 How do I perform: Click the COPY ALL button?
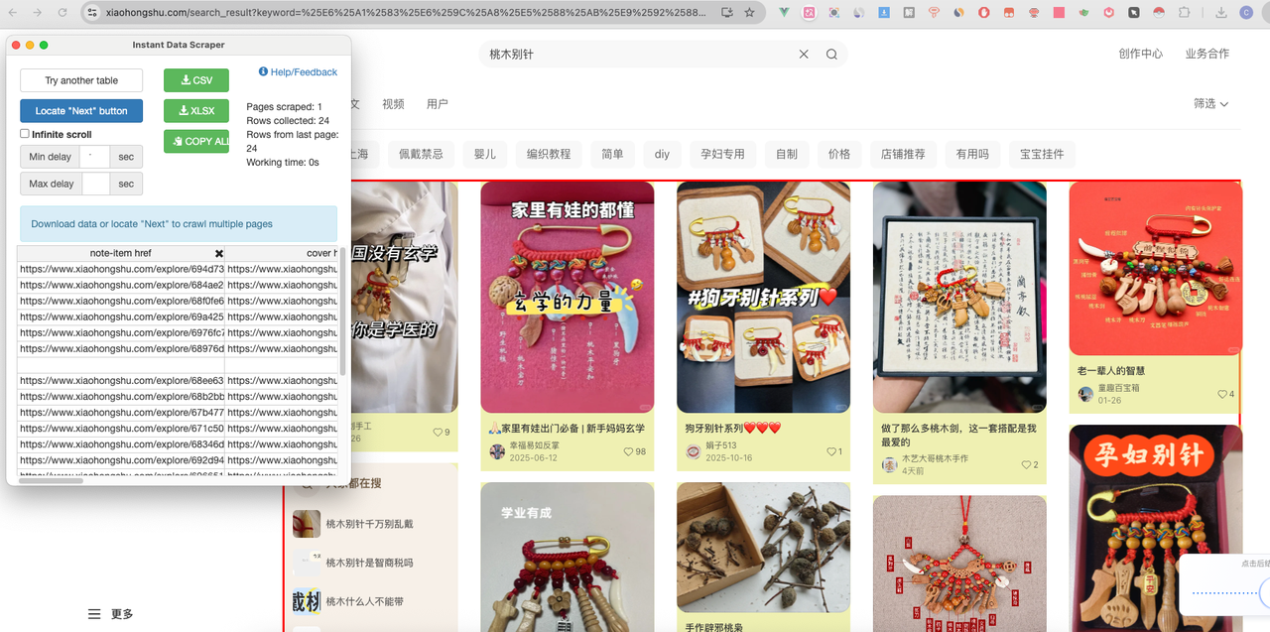tap(196, 141)
